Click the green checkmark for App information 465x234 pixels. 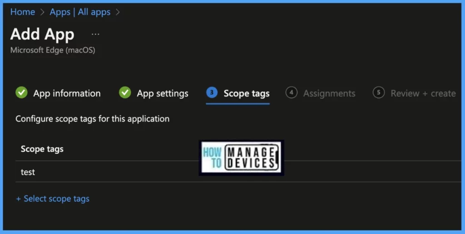coord(21,93)
